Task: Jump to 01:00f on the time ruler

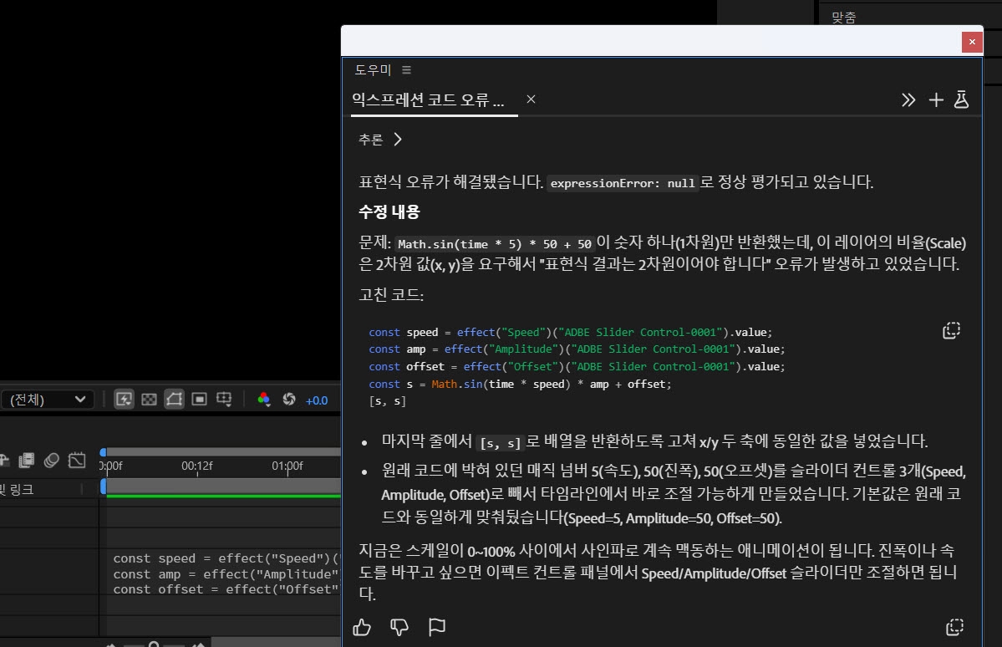Action: point(287,466)
